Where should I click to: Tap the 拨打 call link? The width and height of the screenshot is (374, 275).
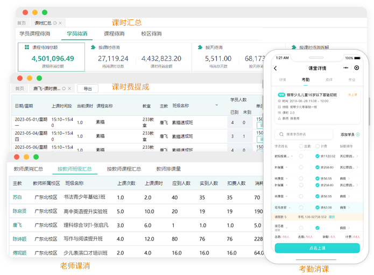331,217
